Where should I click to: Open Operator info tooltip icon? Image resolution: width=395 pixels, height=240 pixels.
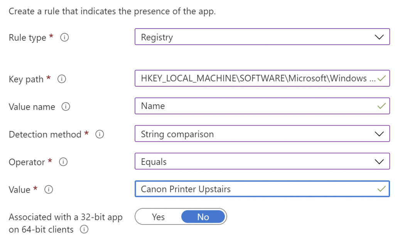tap(63, 162)
